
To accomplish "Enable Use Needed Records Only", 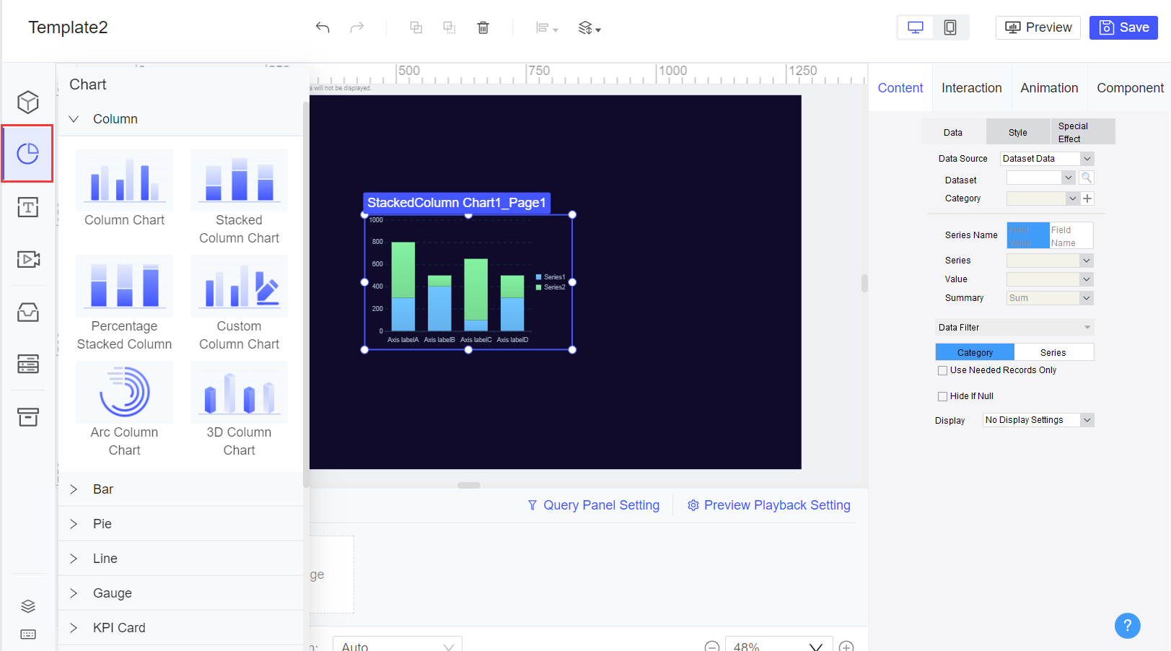I will (942, 370).
